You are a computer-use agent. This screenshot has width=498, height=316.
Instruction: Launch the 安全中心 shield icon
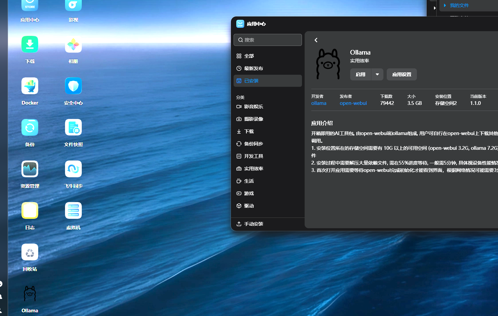click(73, 86)
